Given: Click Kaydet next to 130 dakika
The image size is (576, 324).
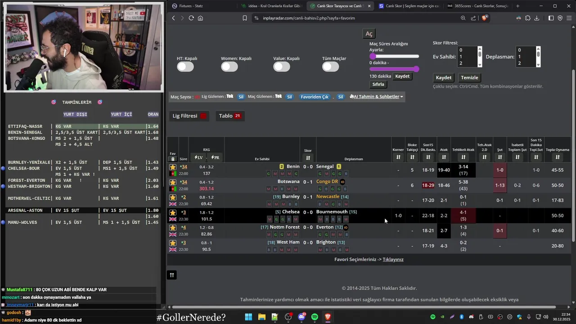Looking at the screenshot, I should [x=402, y=76].
